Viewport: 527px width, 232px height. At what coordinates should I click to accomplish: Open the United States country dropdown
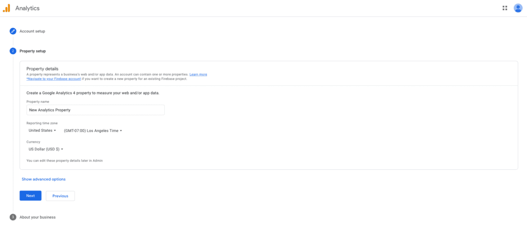pos(42,130)
